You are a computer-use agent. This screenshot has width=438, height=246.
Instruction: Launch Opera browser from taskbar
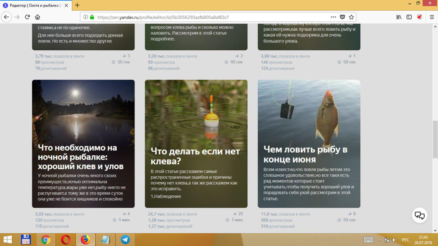(x=66, y=239)
